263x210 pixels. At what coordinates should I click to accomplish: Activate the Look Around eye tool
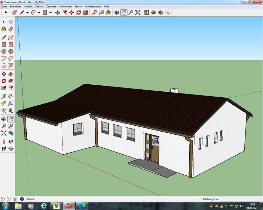point(11,142)
